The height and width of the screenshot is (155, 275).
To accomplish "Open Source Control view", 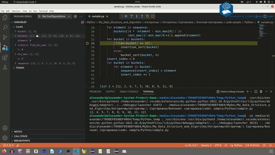I will point(5,37).
